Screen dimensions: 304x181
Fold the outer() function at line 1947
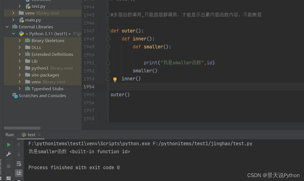(x=108, y=31)
